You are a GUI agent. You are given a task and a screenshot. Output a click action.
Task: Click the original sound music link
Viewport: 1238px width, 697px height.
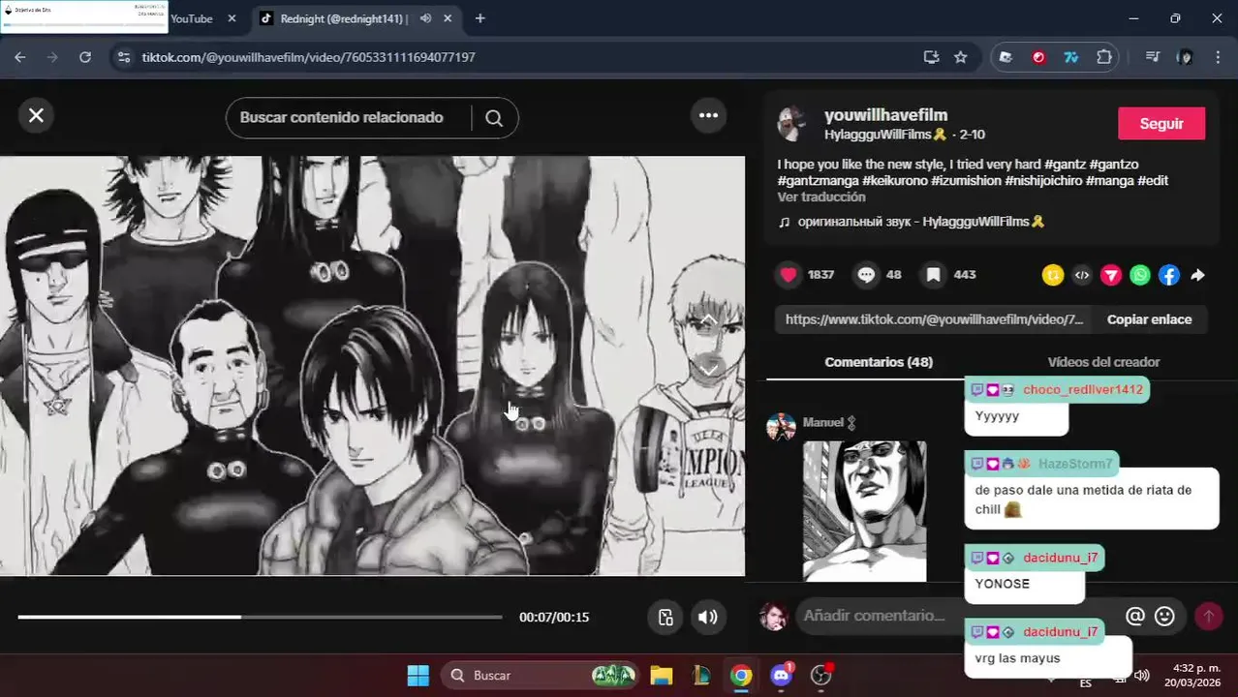[x=911, y=222]
